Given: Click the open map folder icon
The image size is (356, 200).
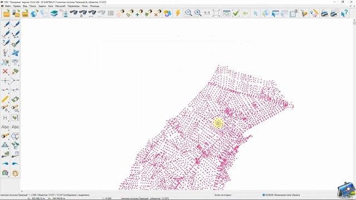Looking at the screenshot, I should click(x=7, y=13).
